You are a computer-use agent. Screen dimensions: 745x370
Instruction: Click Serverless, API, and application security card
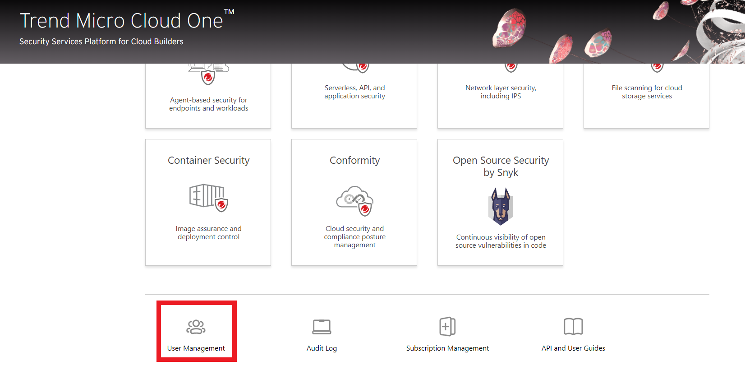(x=354, y=96)
